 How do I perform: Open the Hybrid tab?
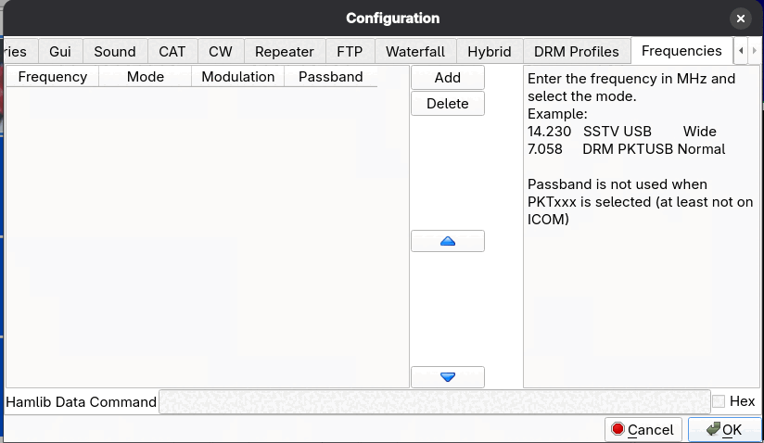click(x=490, y=52)
